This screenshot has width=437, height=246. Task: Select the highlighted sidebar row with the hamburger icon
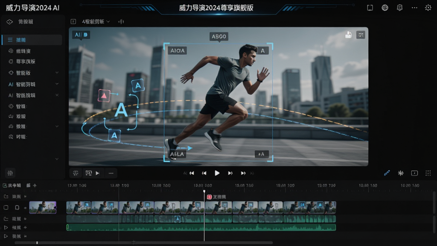click(x=32, y=40)
